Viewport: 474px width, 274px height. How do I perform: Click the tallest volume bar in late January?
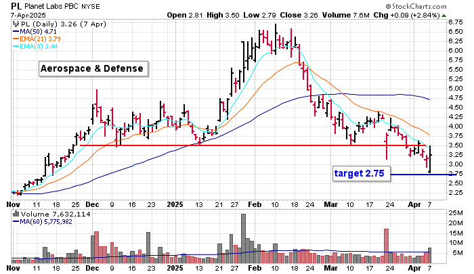[x=243, y=238]
